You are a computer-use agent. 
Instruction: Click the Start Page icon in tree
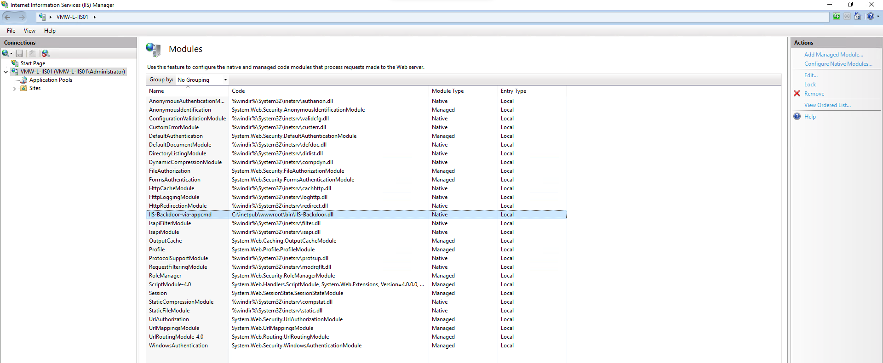15,63
